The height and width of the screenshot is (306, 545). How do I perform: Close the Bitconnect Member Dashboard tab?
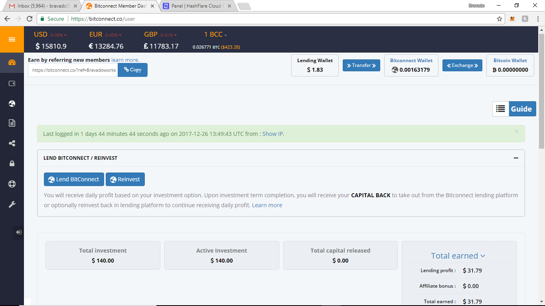(x=152, y=6)
